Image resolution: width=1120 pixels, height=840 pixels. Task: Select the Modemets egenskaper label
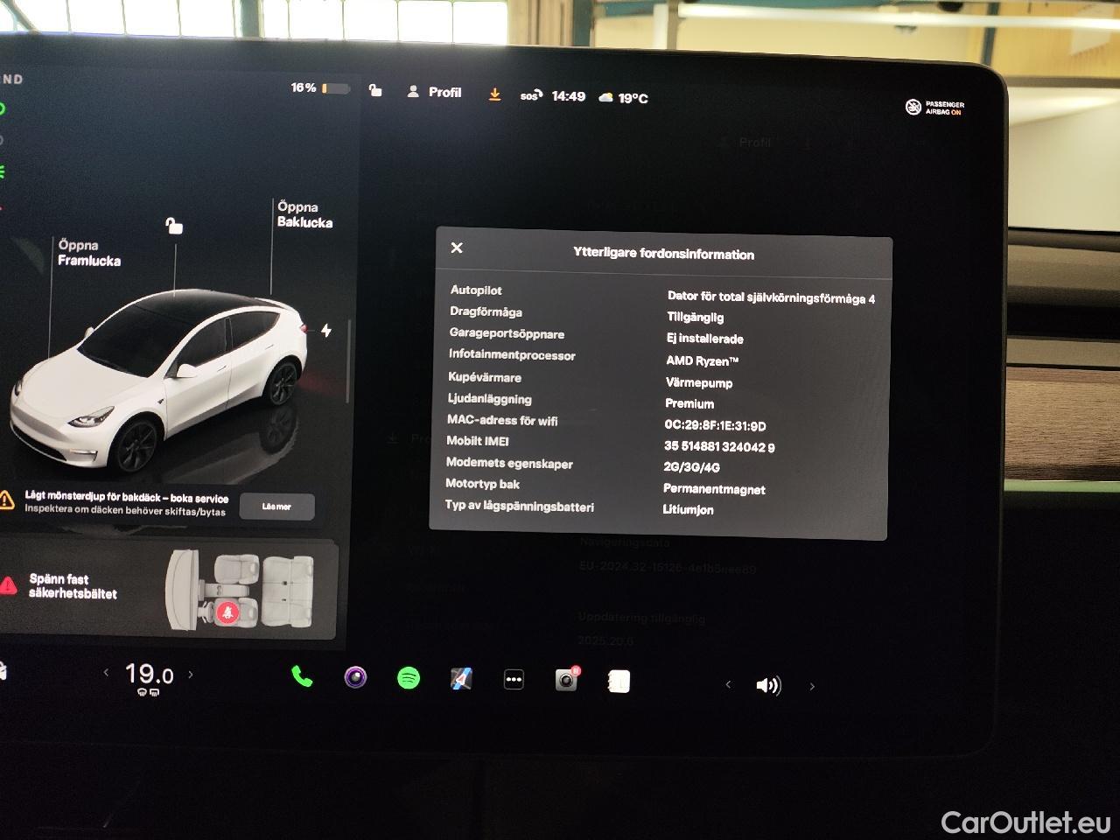[509, 463]
